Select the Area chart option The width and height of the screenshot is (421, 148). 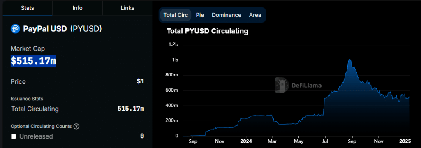(255, 15)
